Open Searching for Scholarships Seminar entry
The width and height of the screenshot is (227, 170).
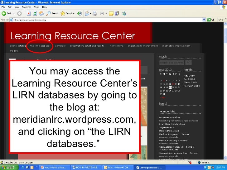pos(179,121)
